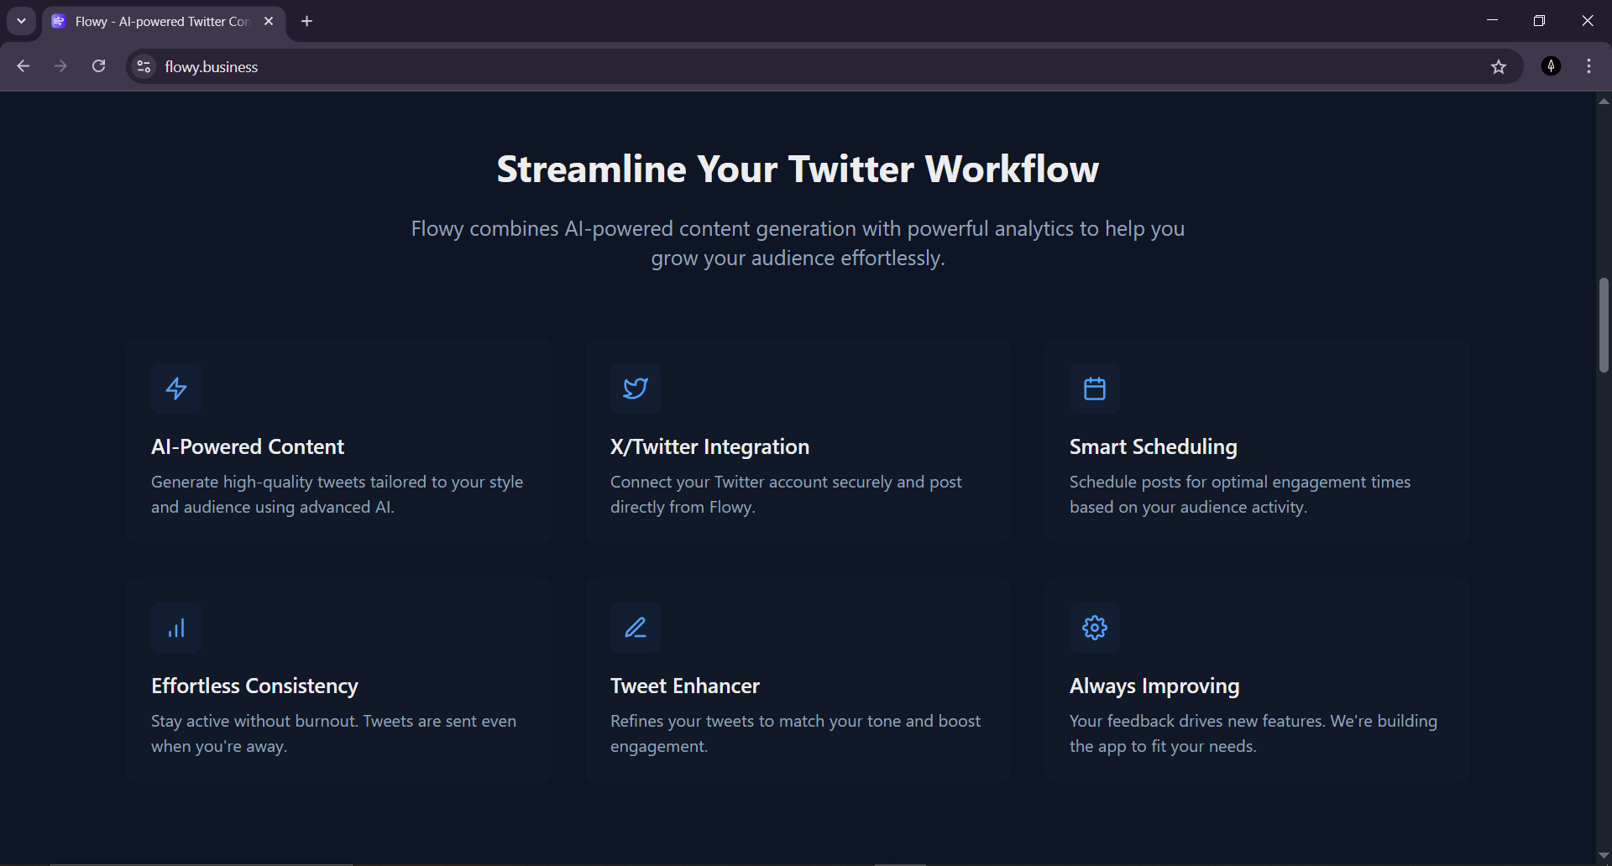The height and width of the screenshot is (866, 1612).
Task: Open the browser profile avatar
Action: [1552, 66]
